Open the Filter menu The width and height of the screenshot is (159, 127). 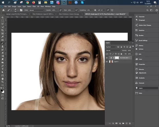[34, 6]
